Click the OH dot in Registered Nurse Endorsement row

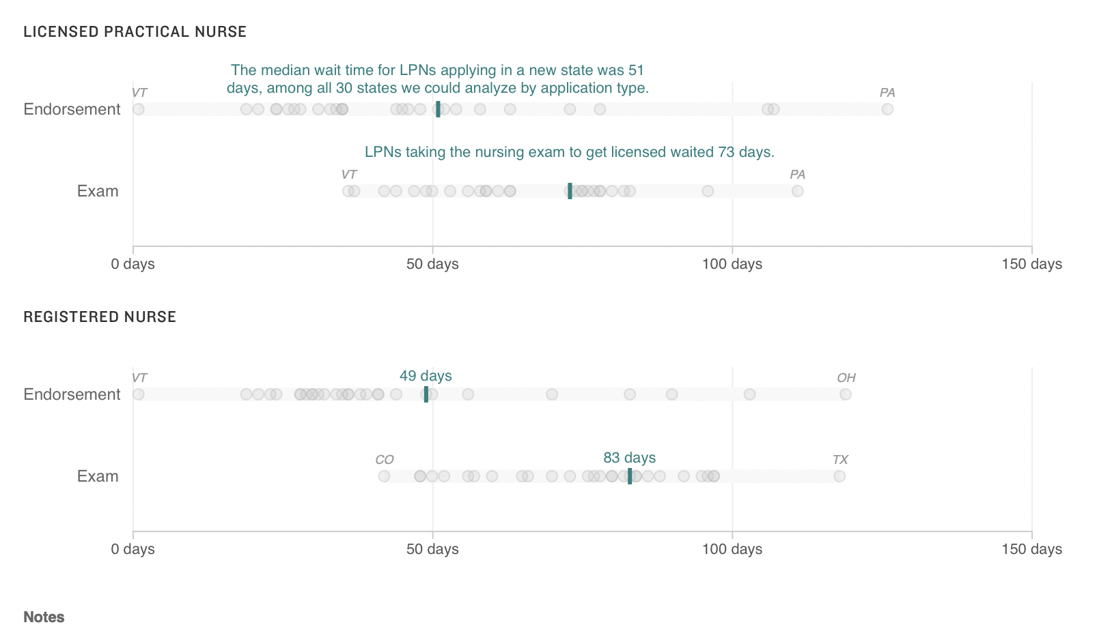coord(846,394)
